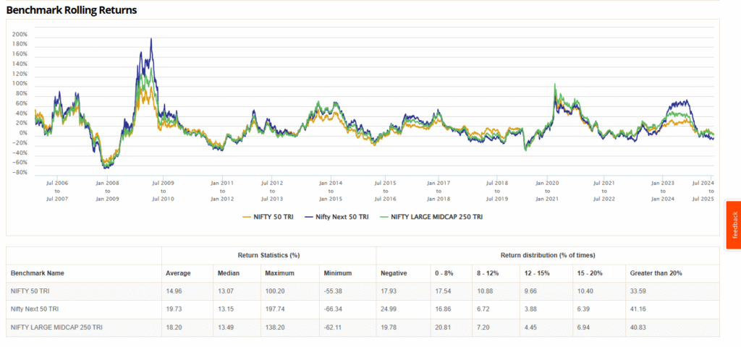Screen dimensions: 741x347
Task: Click negative percentage 17.93
Action: (x=388, y=291)
